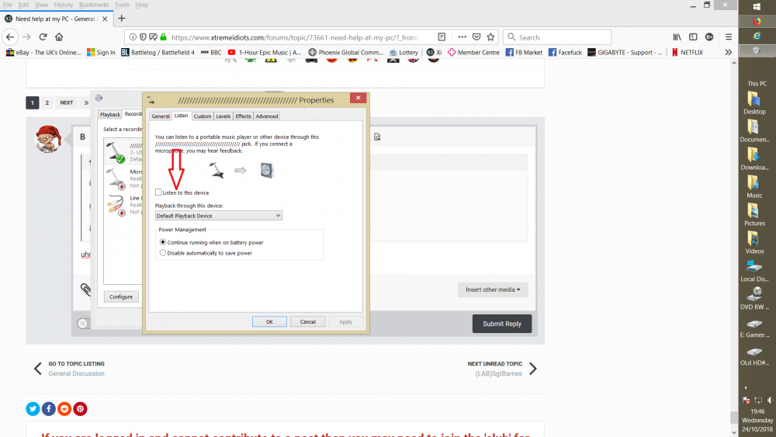
Task: Open Firefox from the taskbar
Action: pos(757,21)
